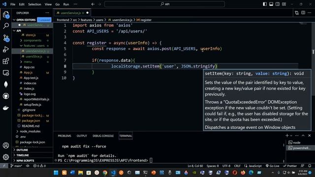Add new terminal with plus icon
Viewport: 315px width, 177px height.
point(287,136)
